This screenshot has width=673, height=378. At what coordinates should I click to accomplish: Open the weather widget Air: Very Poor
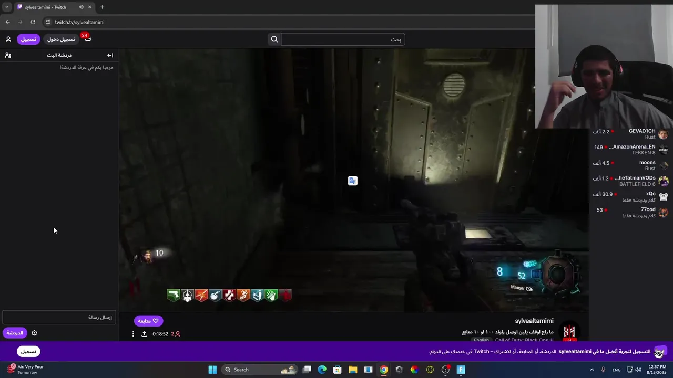[25, 370]
